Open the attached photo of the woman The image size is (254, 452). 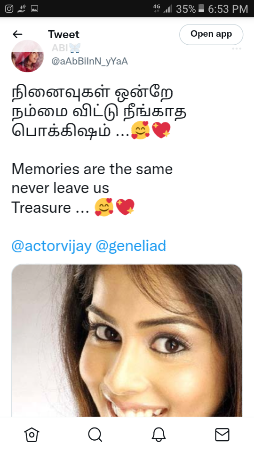click(x=127, y=340)
